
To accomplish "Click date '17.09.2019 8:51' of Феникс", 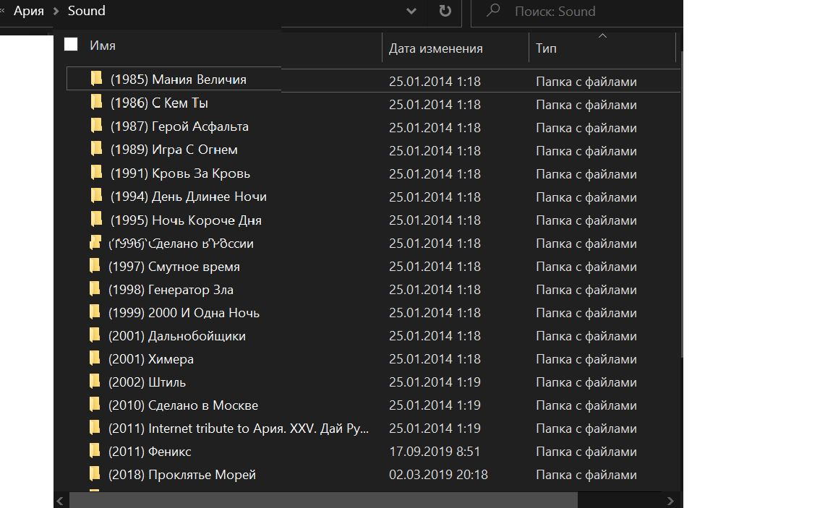I will pos(435,452).
